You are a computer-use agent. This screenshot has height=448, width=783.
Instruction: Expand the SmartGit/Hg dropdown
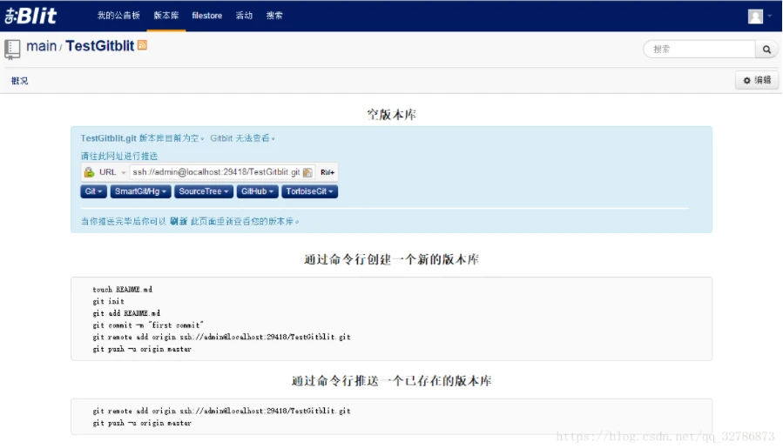pos(140,191)
